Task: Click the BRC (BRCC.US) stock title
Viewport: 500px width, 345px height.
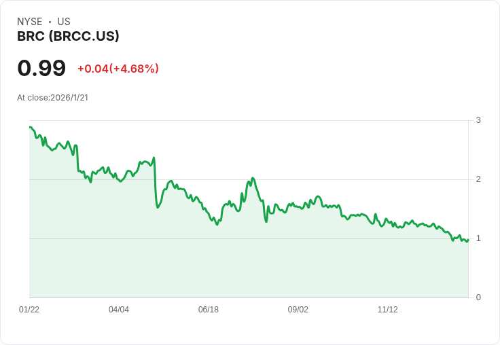Action: [x=68, y=37]
